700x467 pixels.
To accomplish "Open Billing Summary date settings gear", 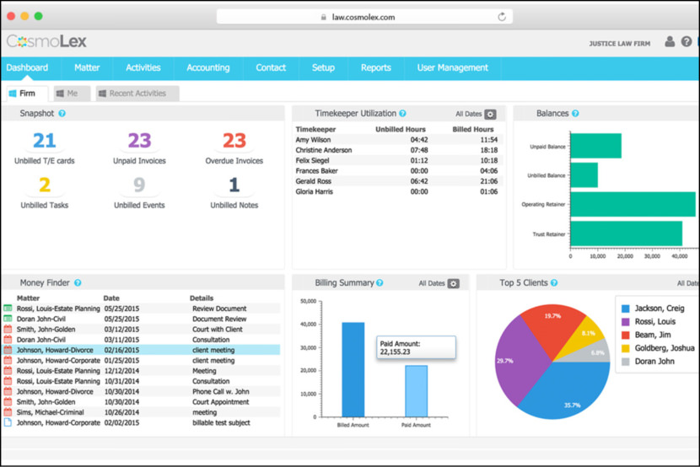I will click(x=454, y=284).
